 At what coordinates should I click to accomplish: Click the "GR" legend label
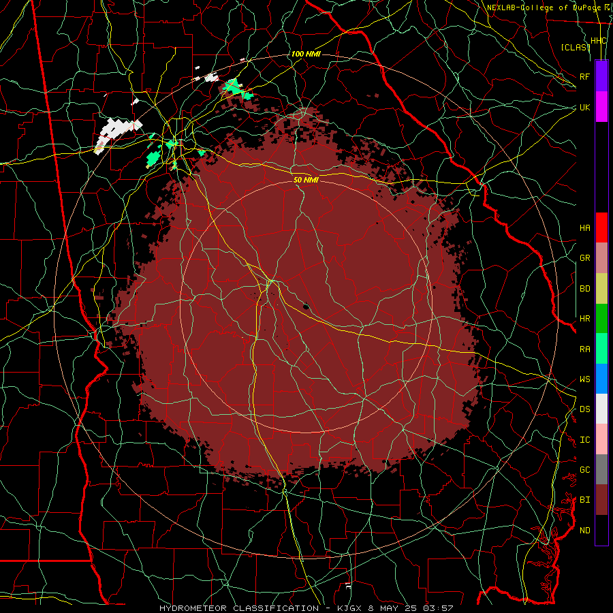point(585,258)
